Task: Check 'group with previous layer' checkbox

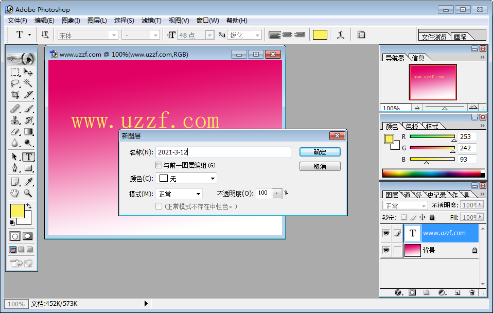Action: [x=159, y=165]
